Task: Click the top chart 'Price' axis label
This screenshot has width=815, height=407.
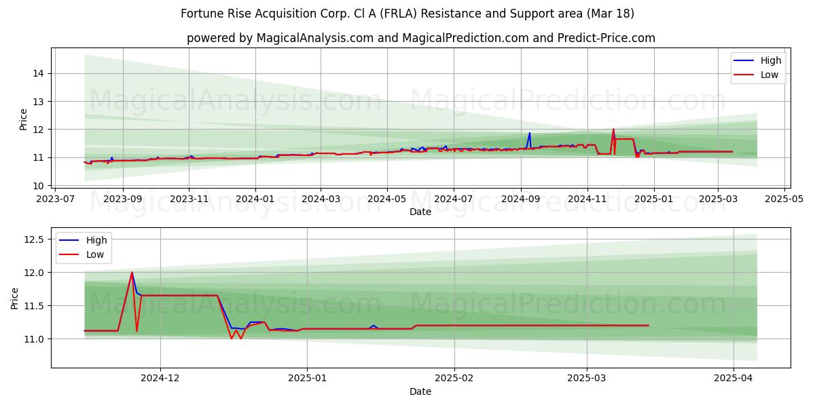Action: click(x=24, y=119)
